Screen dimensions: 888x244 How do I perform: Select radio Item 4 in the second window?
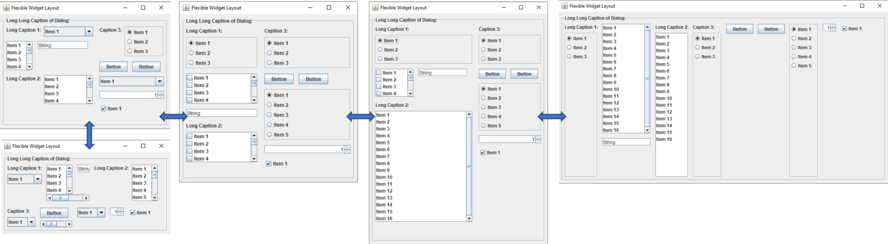point(269,125)
